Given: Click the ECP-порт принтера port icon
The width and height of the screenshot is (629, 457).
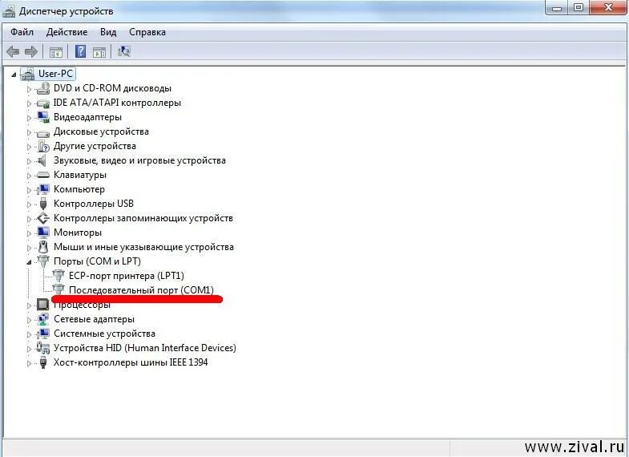Looking at the screenshot, I should coord(58,276).
